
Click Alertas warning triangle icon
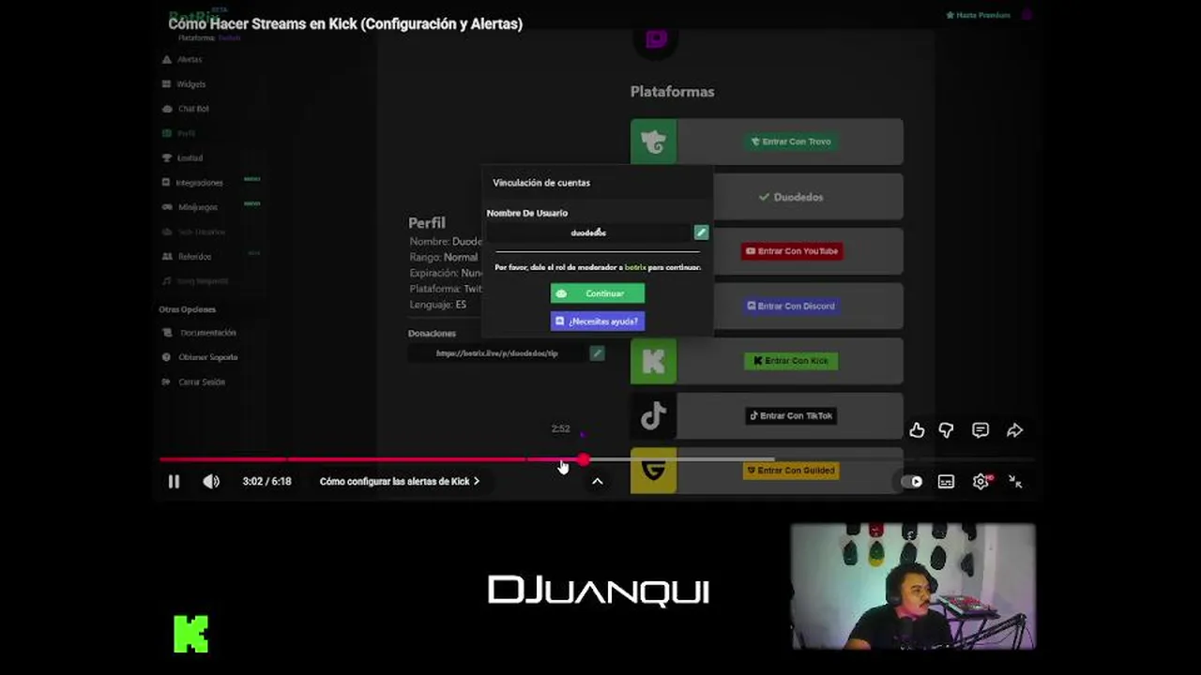166,59
